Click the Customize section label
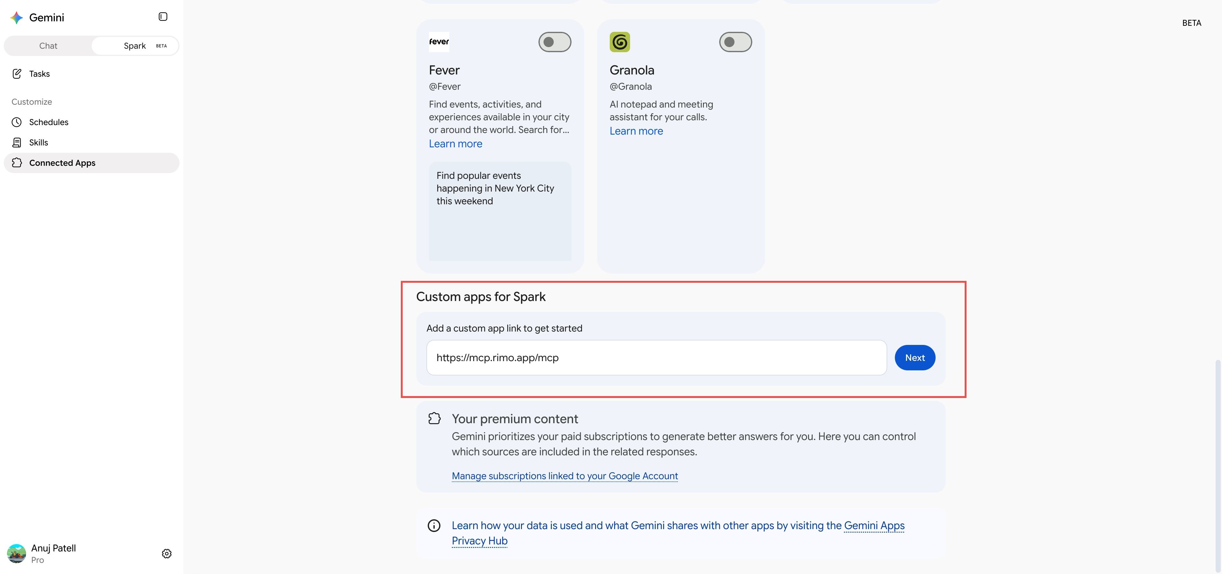 pos(32,101)
